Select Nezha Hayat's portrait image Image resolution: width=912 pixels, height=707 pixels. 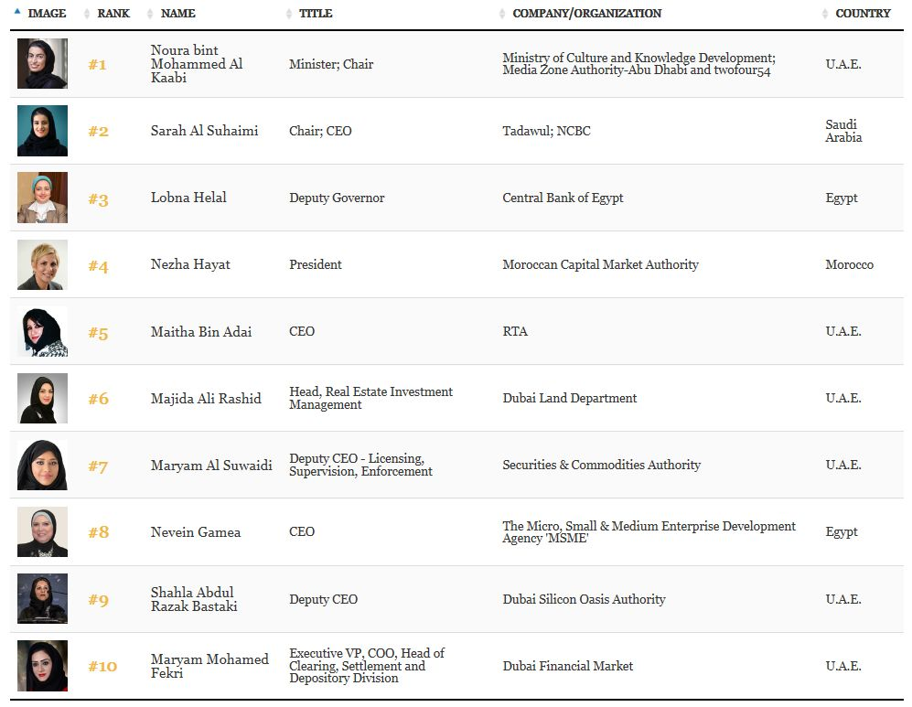pos(42,264)
